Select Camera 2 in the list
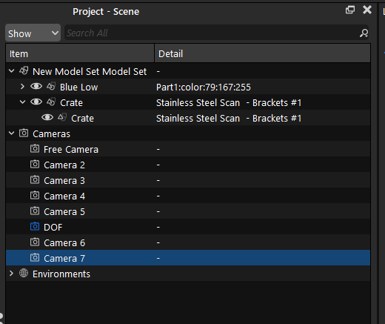Screen dimensions: 385x324 pos(188,165)
